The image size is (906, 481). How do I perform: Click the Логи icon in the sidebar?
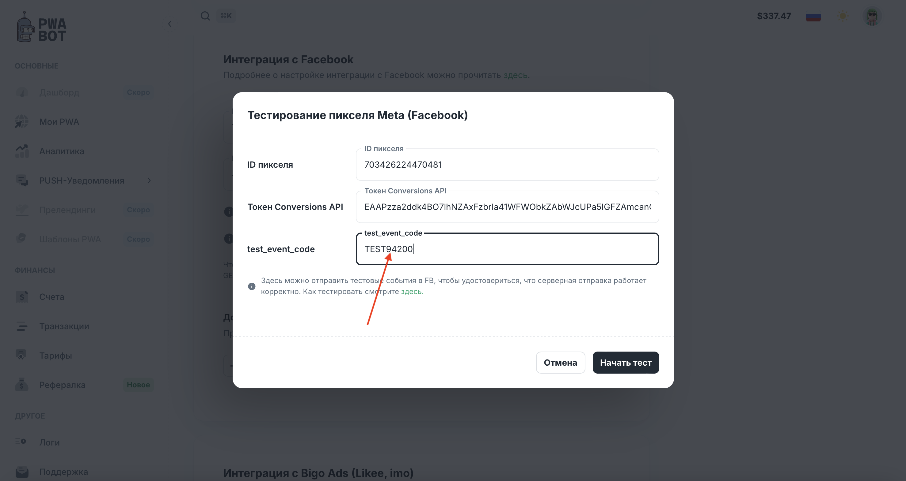pyautogui.click(x=21, y=442)
